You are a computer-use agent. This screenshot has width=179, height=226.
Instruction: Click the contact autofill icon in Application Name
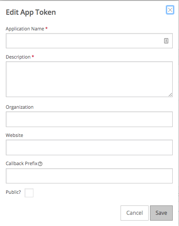[x=166, y=41]
